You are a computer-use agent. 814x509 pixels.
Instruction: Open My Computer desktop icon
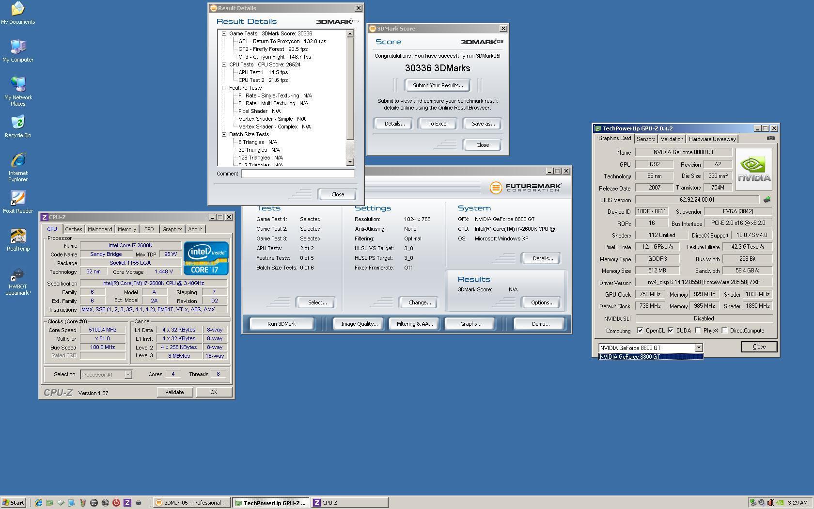click(x=18, y=51)
